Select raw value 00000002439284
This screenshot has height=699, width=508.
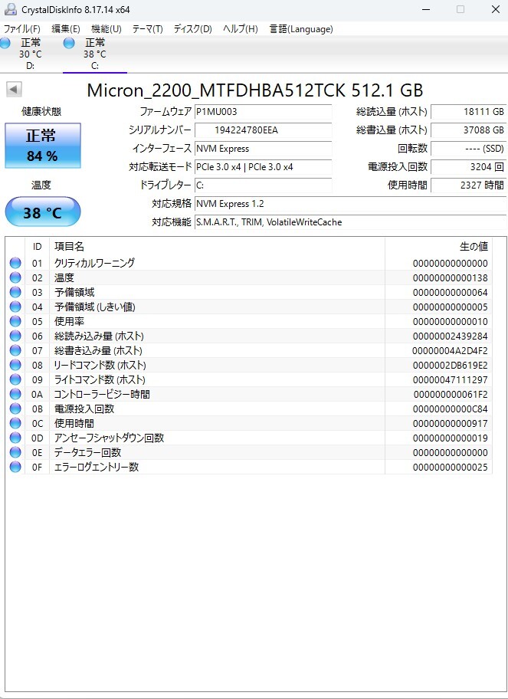450,336
